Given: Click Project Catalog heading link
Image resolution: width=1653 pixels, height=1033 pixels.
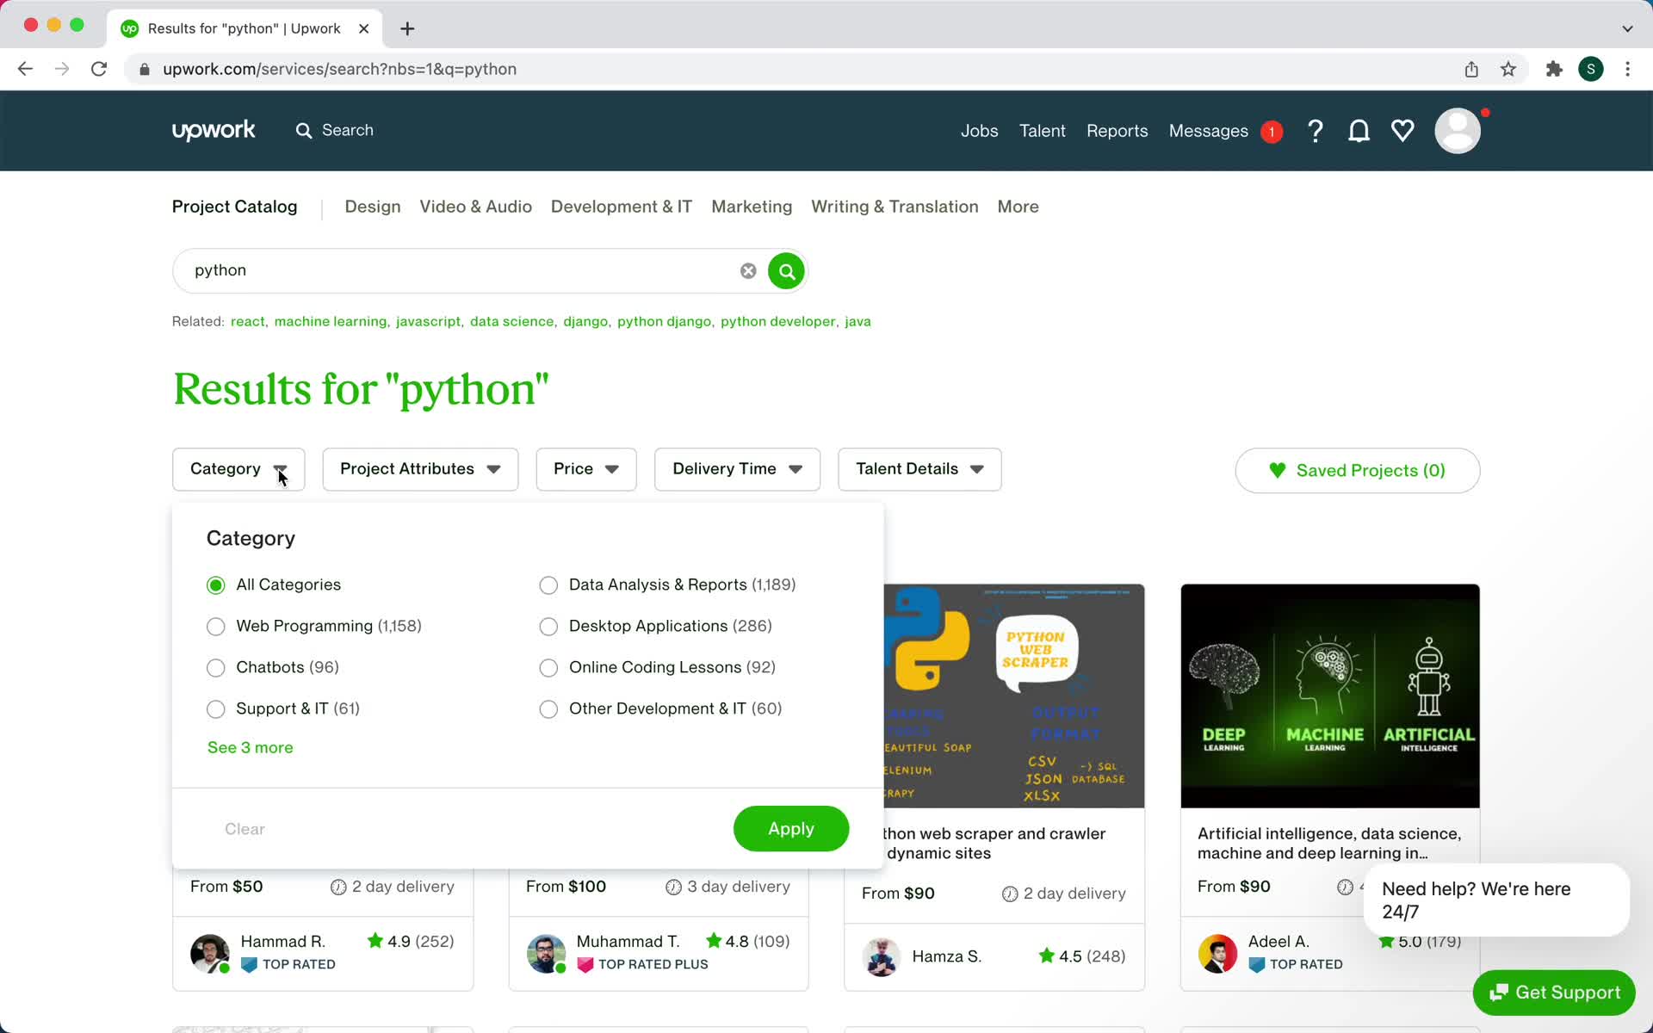Looking at the screenshot, I should (x=234, y=207).
